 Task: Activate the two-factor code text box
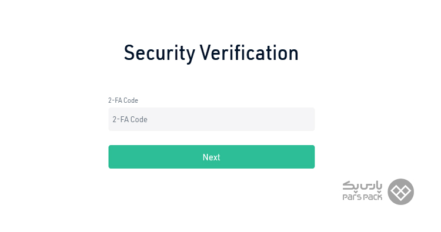tap(212, 119)
